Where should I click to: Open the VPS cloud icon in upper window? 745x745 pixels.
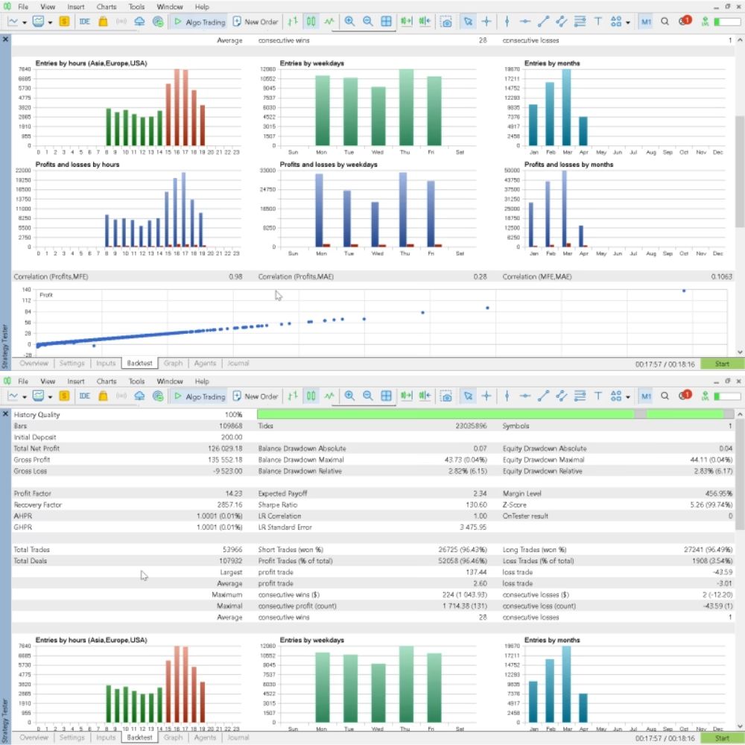point(139,22)
